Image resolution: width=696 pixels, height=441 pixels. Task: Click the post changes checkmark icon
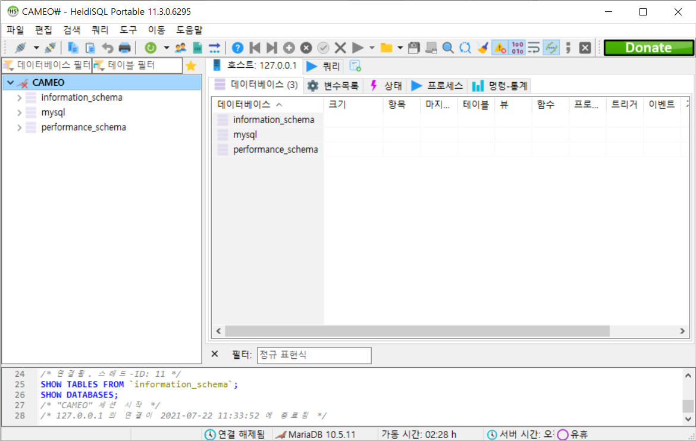(x=323, y=48)
